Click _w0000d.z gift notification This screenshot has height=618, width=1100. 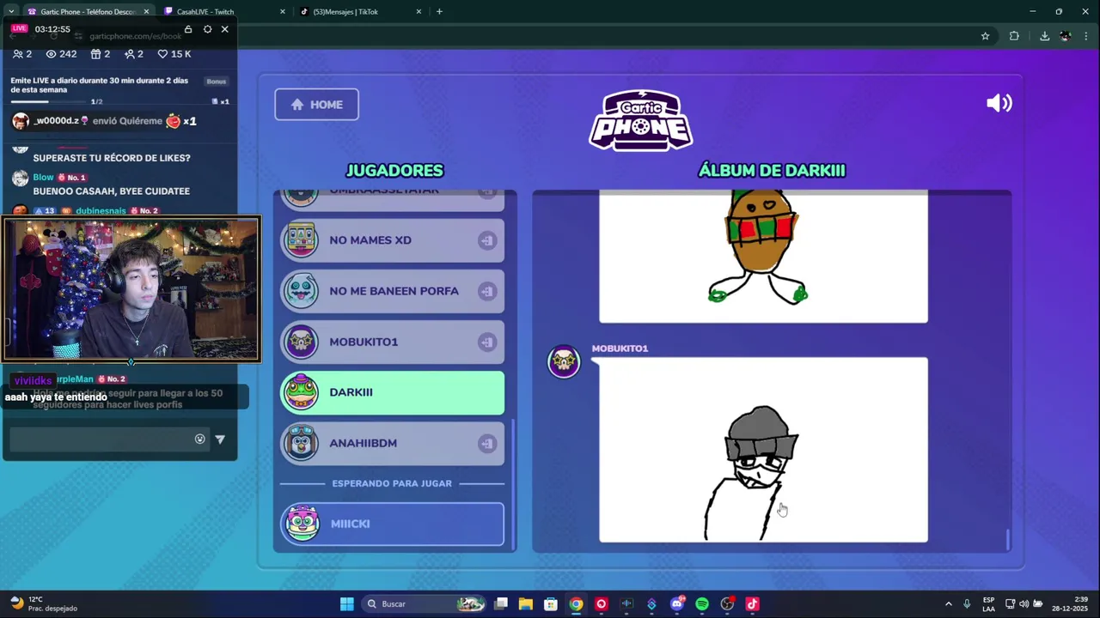(104, 121)
